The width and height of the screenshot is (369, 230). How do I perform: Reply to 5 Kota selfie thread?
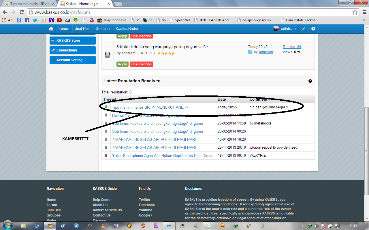tap(123, 64)
